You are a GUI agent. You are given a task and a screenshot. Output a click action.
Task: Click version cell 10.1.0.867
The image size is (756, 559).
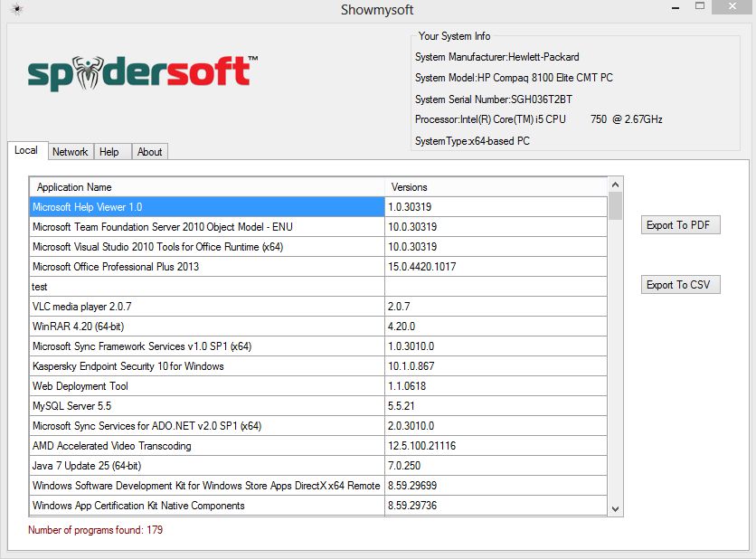pos(496,366)
